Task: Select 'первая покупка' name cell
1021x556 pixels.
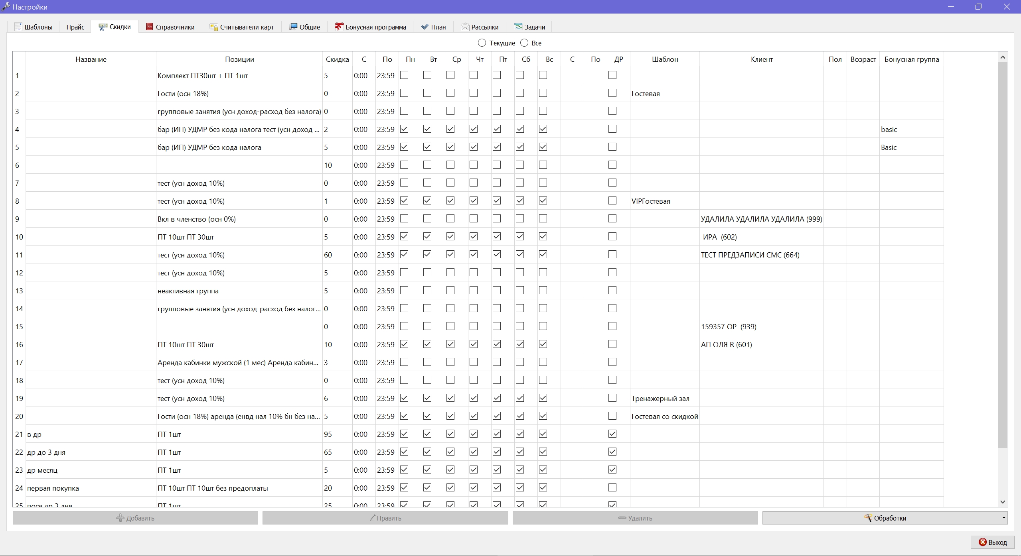Action: pyautogui.click(x=91, y=488)
